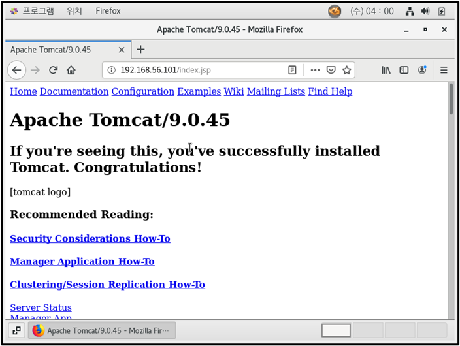
Task: Click the Recommended Reading: heading
Action: [x=82, y=214]
